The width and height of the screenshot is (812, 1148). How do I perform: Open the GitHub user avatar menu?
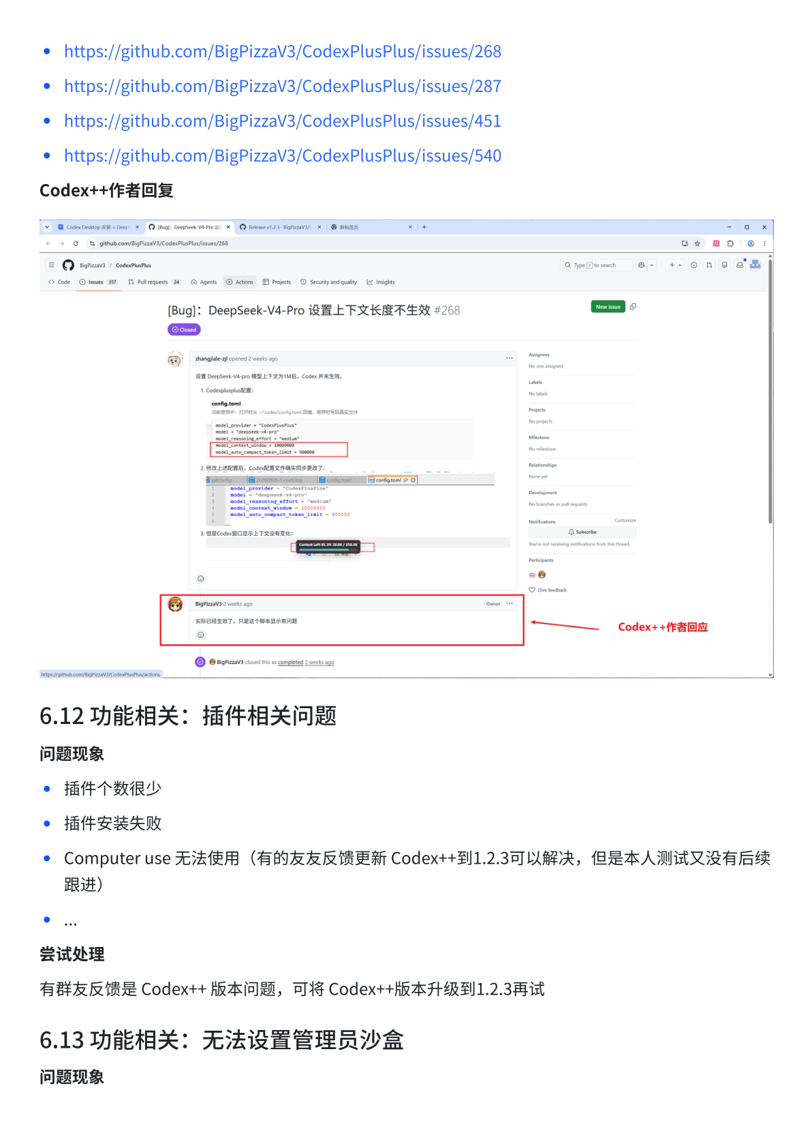755,265
